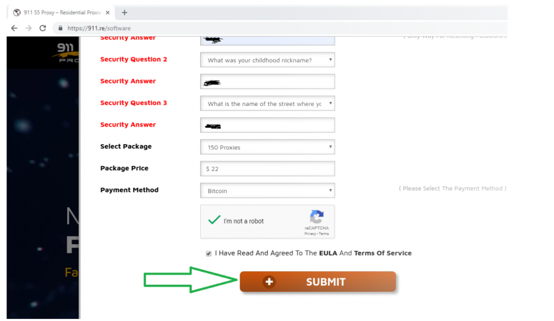Open the Security Question 2 dropdown
This screenshot has height=321, width=554.
pyautogui.click(x=267, y=60)
